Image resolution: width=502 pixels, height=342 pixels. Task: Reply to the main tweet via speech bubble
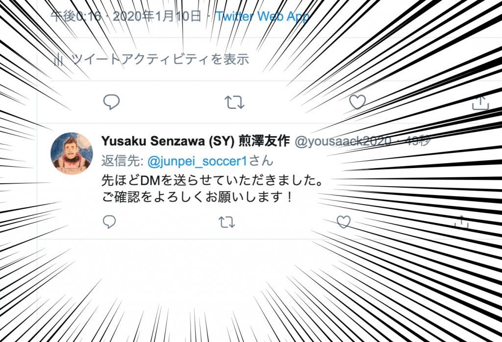pyautogui.click(x=111, y=102)
